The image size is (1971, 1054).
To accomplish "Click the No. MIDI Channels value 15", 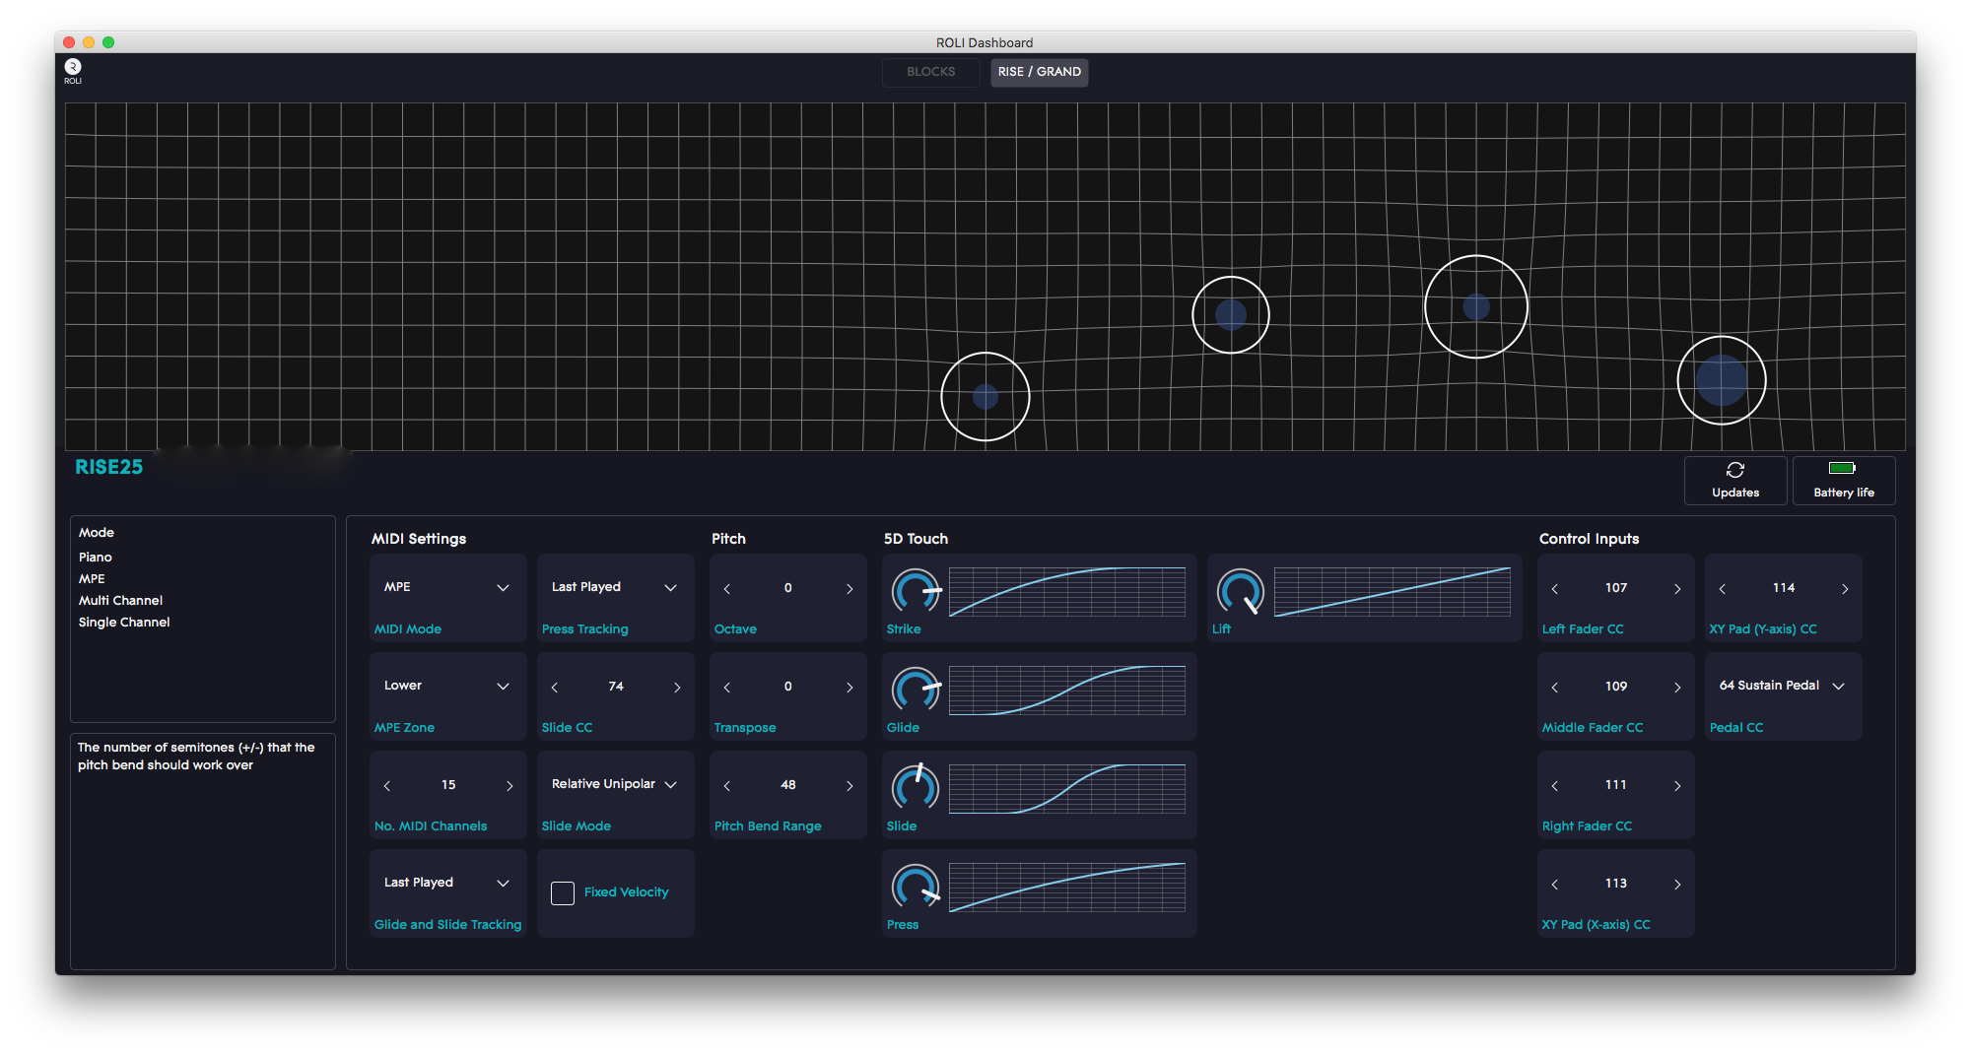I will point(448,785).
